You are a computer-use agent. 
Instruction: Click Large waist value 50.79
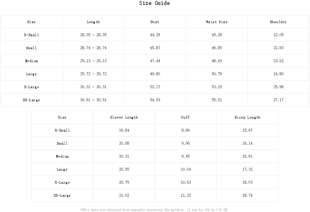tap(217, 74)
